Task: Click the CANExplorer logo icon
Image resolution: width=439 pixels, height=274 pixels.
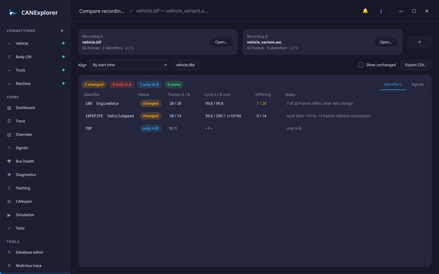Action: coord(13,12)
